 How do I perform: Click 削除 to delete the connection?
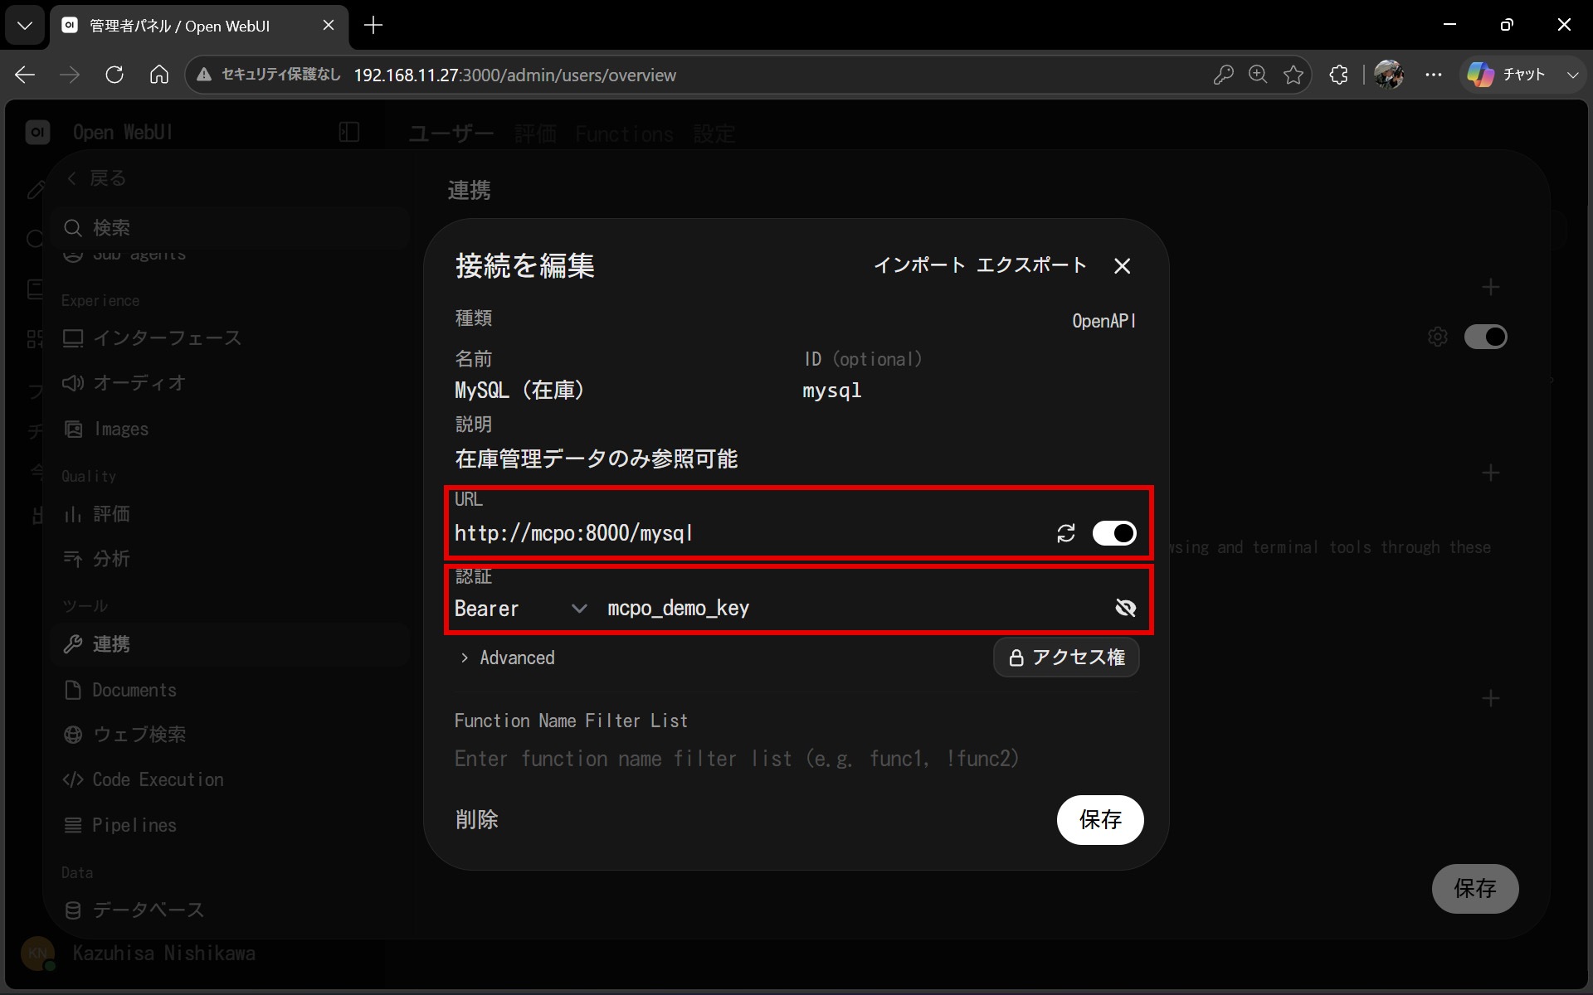click(477, 820)
